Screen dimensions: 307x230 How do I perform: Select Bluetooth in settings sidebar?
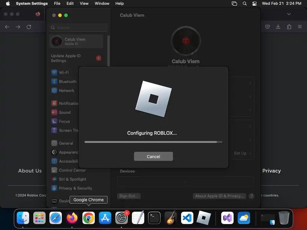(x=64, y=81)
